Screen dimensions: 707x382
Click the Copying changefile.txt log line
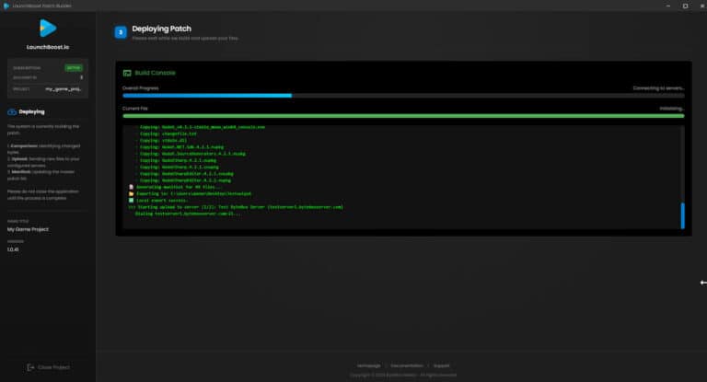[168, 133]
